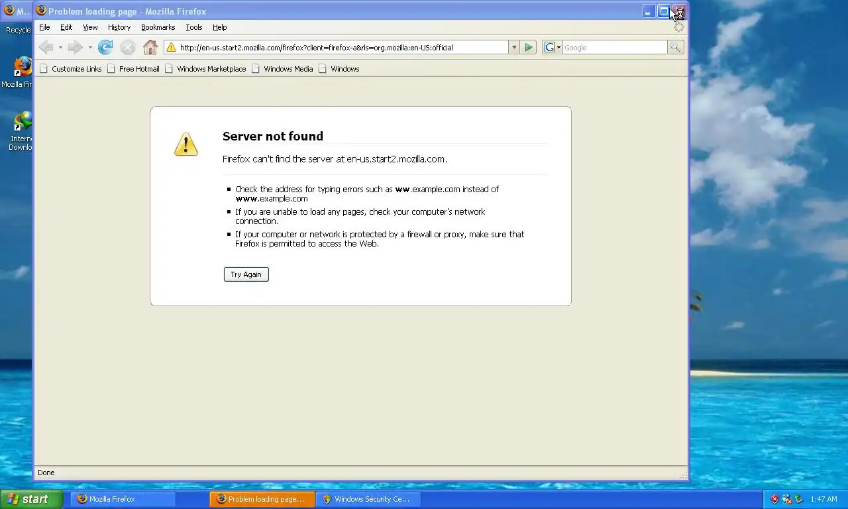Click the background window's Firefox title icon
This screenshot has width=848, height=509.
[x=9, y=11]
